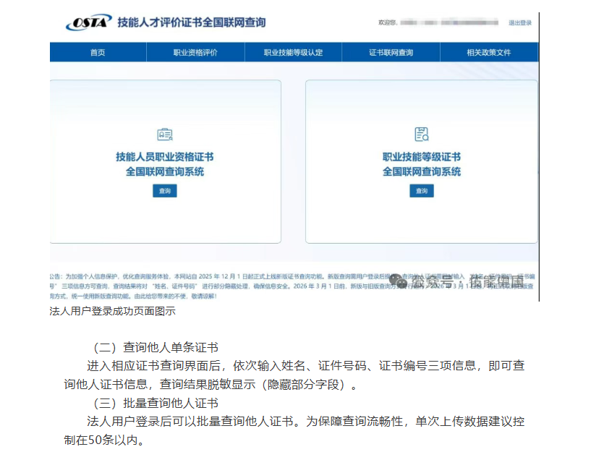Click the 职业技能等级证书 全国联网查询系统 title
Viewport: 591px width, 452px height.
422,164
